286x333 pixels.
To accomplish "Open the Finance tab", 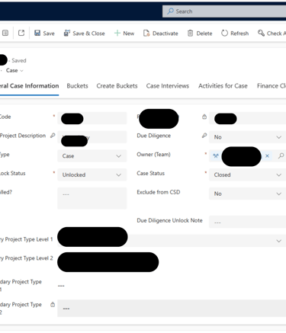I will tap(272, 86).
